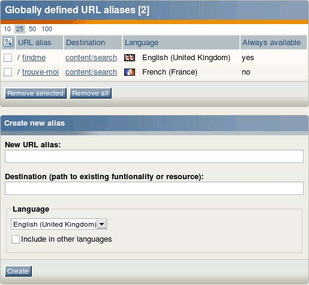Open the findme alias link
This screenshot has height=285, width=309.
[x=34, y=58]
